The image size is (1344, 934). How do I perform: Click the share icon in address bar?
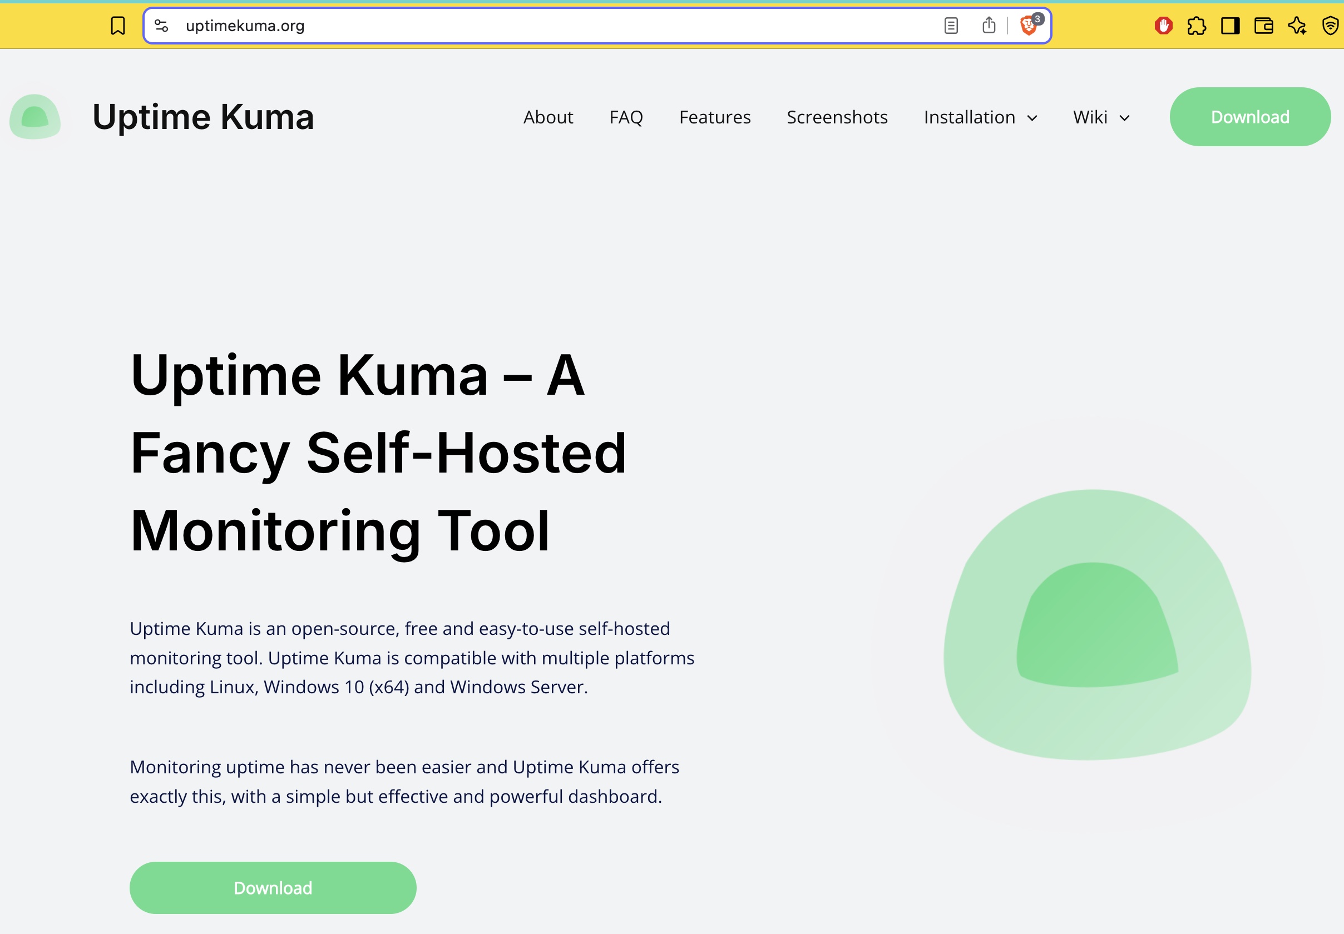(989, 25)
